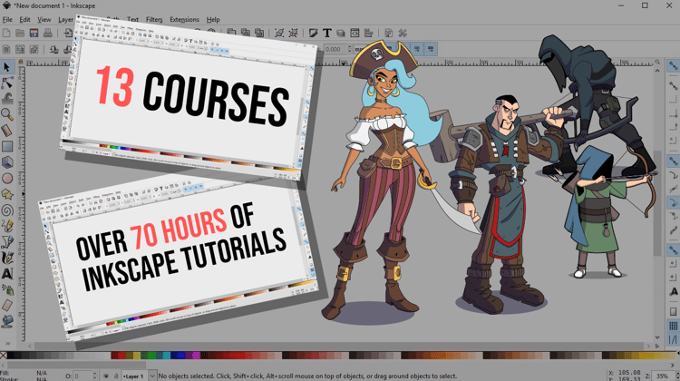680x381 pixels.
Task: Open a file with folder icon
Action: click(20, 33)
